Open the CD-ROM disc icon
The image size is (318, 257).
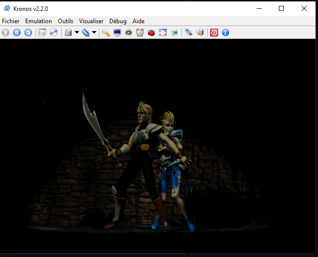pos(54,33)
